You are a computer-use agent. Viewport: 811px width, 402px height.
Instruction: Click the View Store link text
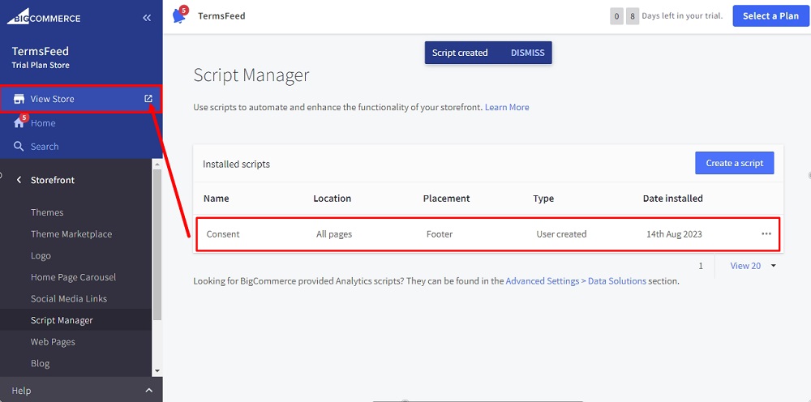[52, 99]
